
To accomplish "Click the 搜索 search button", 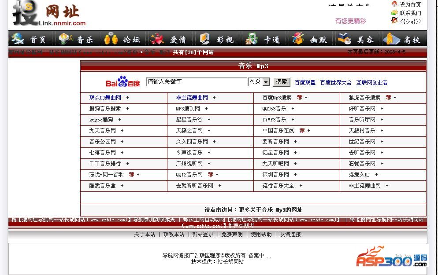I will tap(282, 82).
